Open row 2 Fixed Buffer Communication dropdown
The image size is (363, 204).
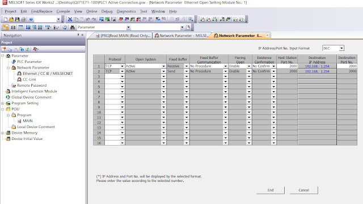click(225, 71)
